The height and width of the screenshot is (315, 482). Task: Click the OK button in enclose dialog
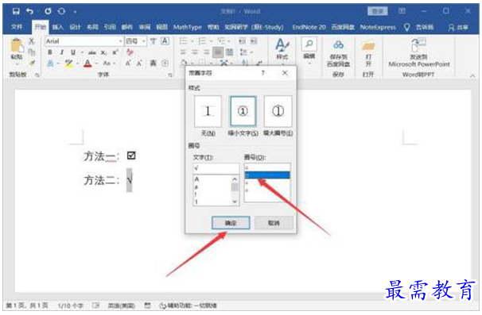coord(231,223)
